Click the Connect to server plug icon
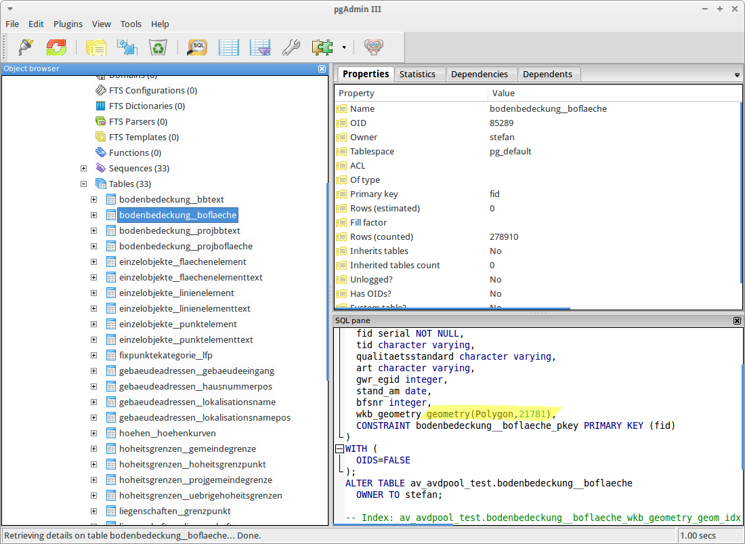 pyautogui.click(x=25, y=47)
